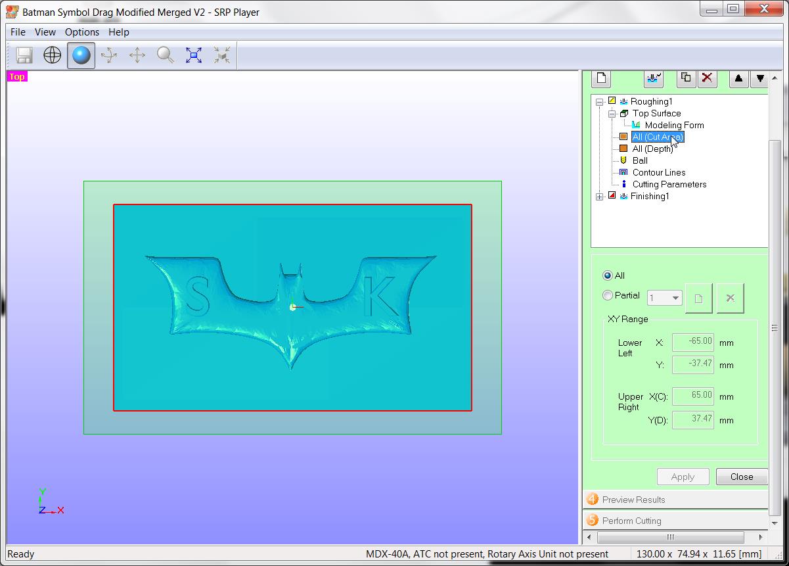Select Modeling Form in the tree
The width and height of the screenshot is (789, 566).
pos(674,125)
